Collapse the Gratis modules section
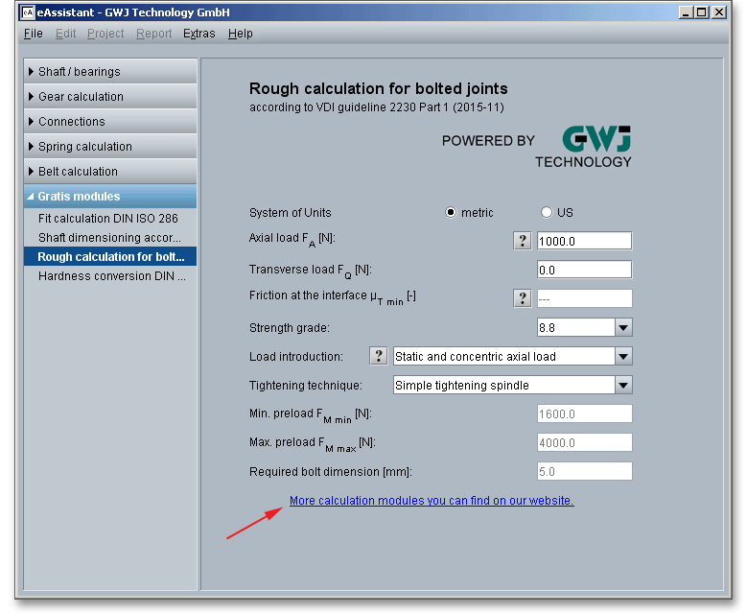 (x=110, y=197)
